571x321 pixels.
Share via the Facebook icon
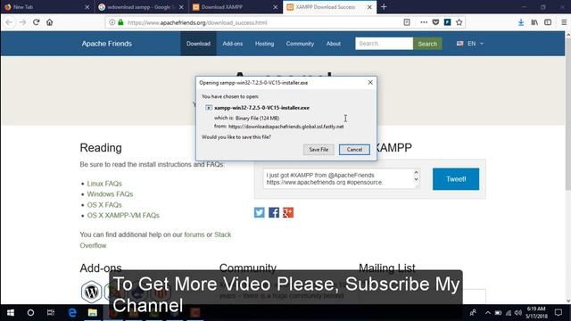[274, 212]
